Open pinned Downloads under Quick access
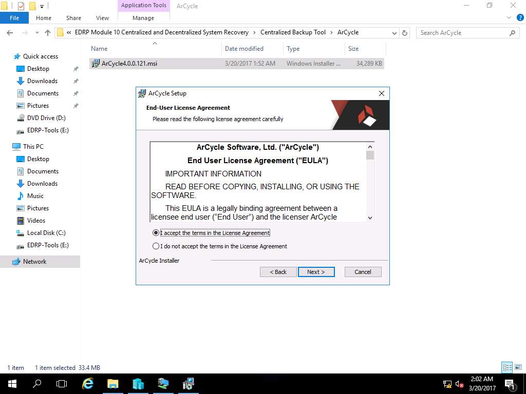 [42, 81]
